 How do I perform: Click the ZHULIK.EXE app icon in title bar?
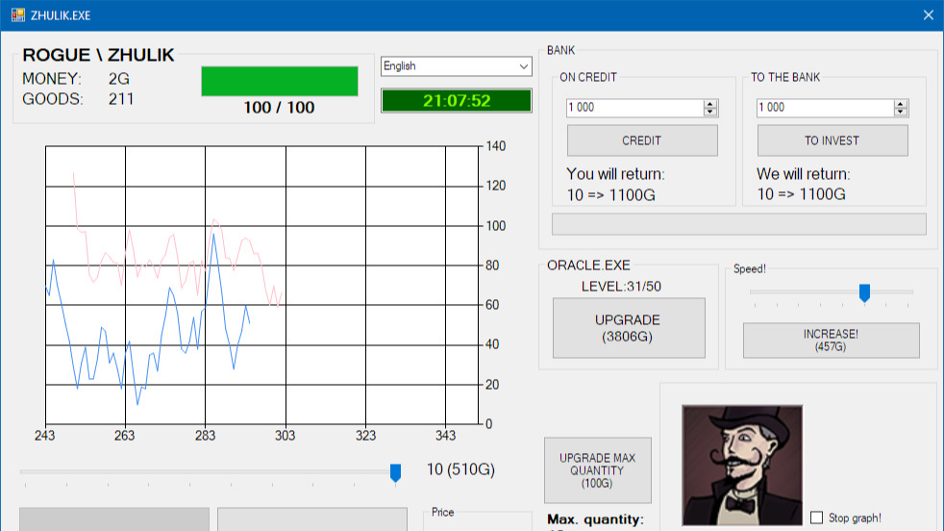point(18,14)
